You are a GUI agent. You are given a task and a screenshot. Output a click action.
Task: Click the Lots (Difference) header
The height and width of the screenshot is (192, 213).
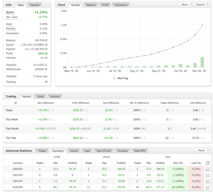coord(198,103)
